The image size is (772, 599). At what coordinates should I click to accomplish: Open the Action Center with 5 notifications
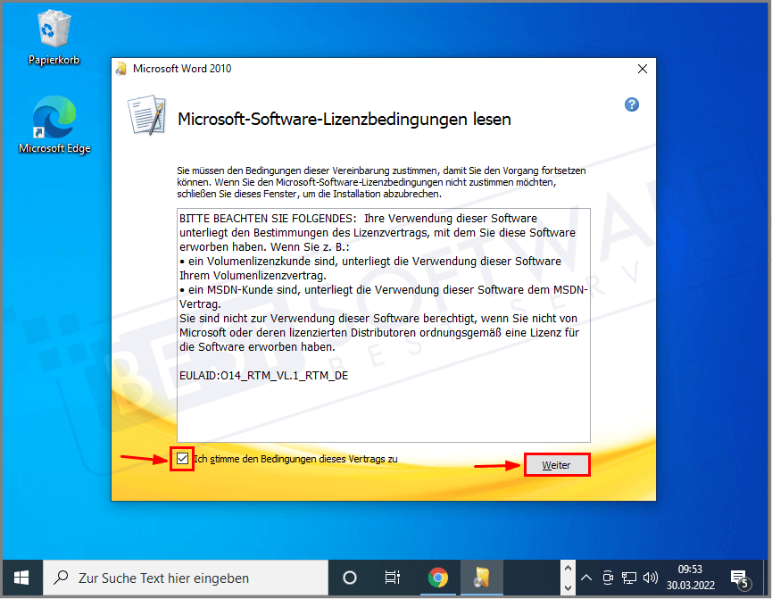(x=740, y=578)
